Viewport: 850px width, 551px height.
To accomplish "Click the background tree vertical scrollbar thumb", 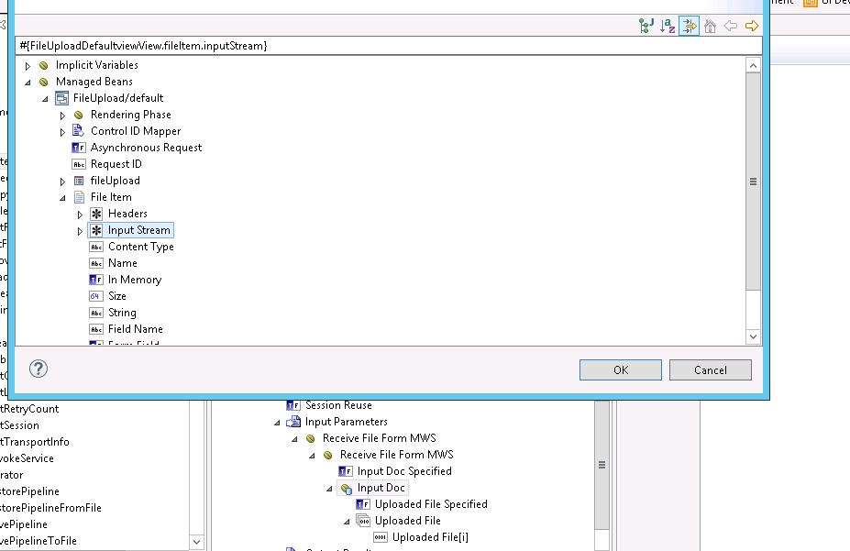I will pyautogui.click(x=602, y=465).
